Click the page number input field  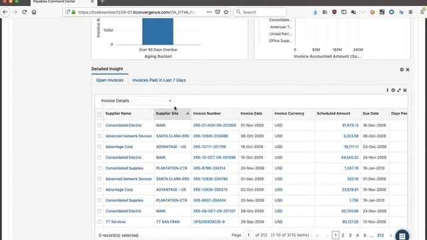point(248,235)
